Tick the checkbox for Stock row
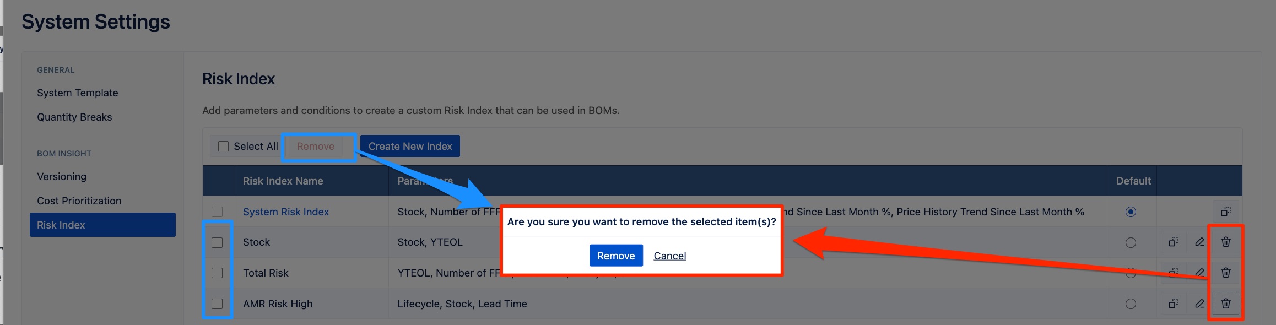Screen dimensions: 1276x325 click(x=217, y=242)
